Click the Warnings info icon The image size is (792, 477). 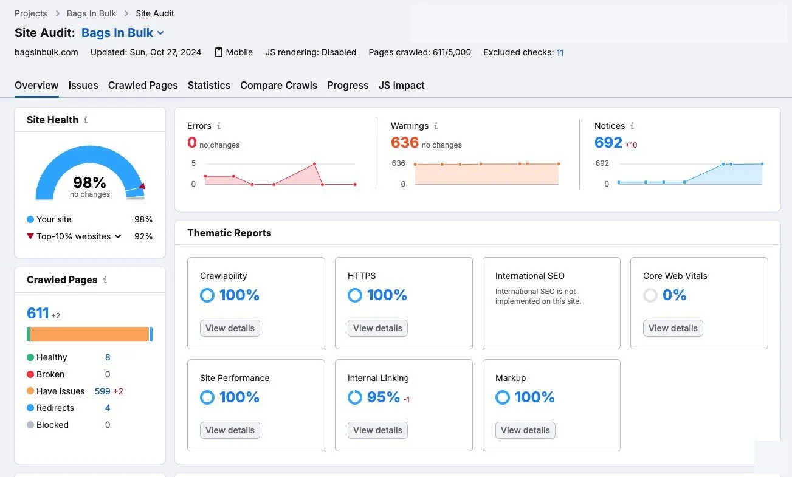coord(436,126)
